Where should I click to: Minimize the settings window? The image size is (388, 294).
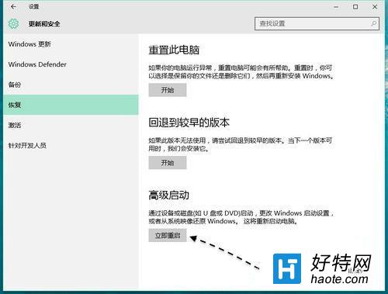(336, 7)
